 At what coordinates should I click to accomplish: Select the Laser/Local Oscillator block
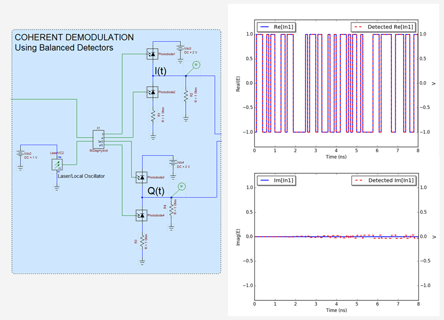point(57,164)
